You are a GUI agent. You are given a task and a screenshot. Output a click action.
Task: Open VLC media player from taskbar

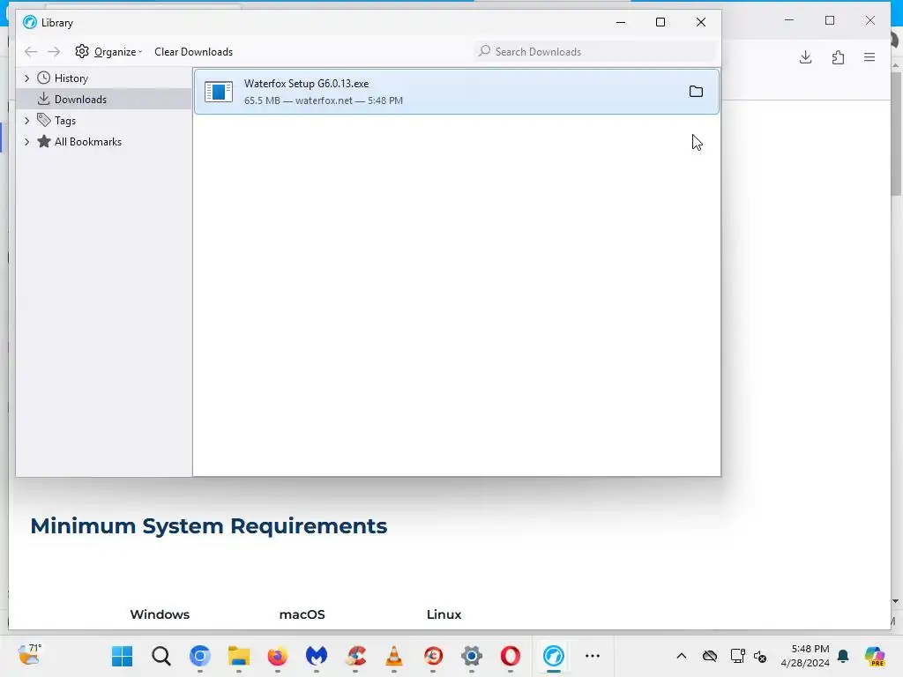(x=394, y=656)
